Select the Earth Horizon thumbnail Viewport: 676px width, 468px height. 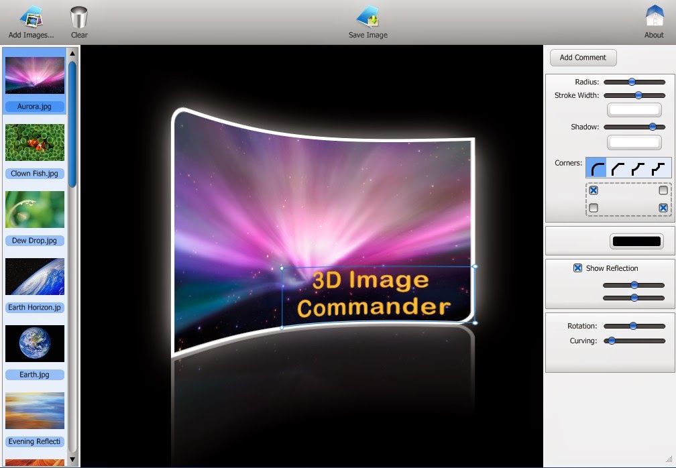pyautogui.click(x=35, y=276)
